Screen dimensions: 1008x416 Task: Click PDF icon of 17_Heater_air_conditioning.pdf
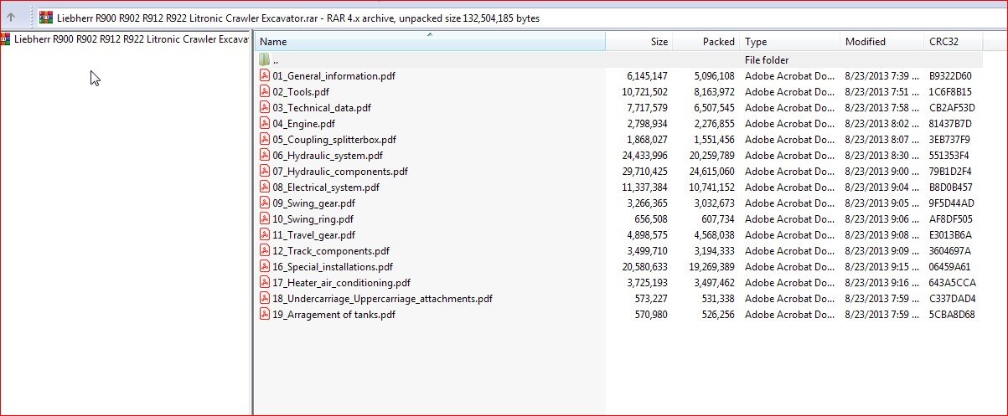265,283
